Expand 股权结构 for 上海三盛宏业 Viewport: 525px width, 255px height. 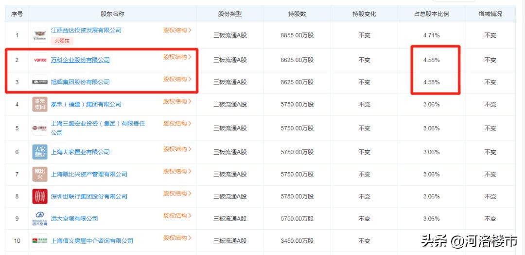pyautogui.click(x=177, y=124)
